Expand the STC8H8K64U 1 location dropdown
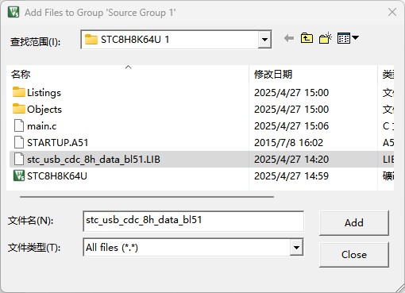This screenshot has width=405, height=293. click(x=264, y=40)
